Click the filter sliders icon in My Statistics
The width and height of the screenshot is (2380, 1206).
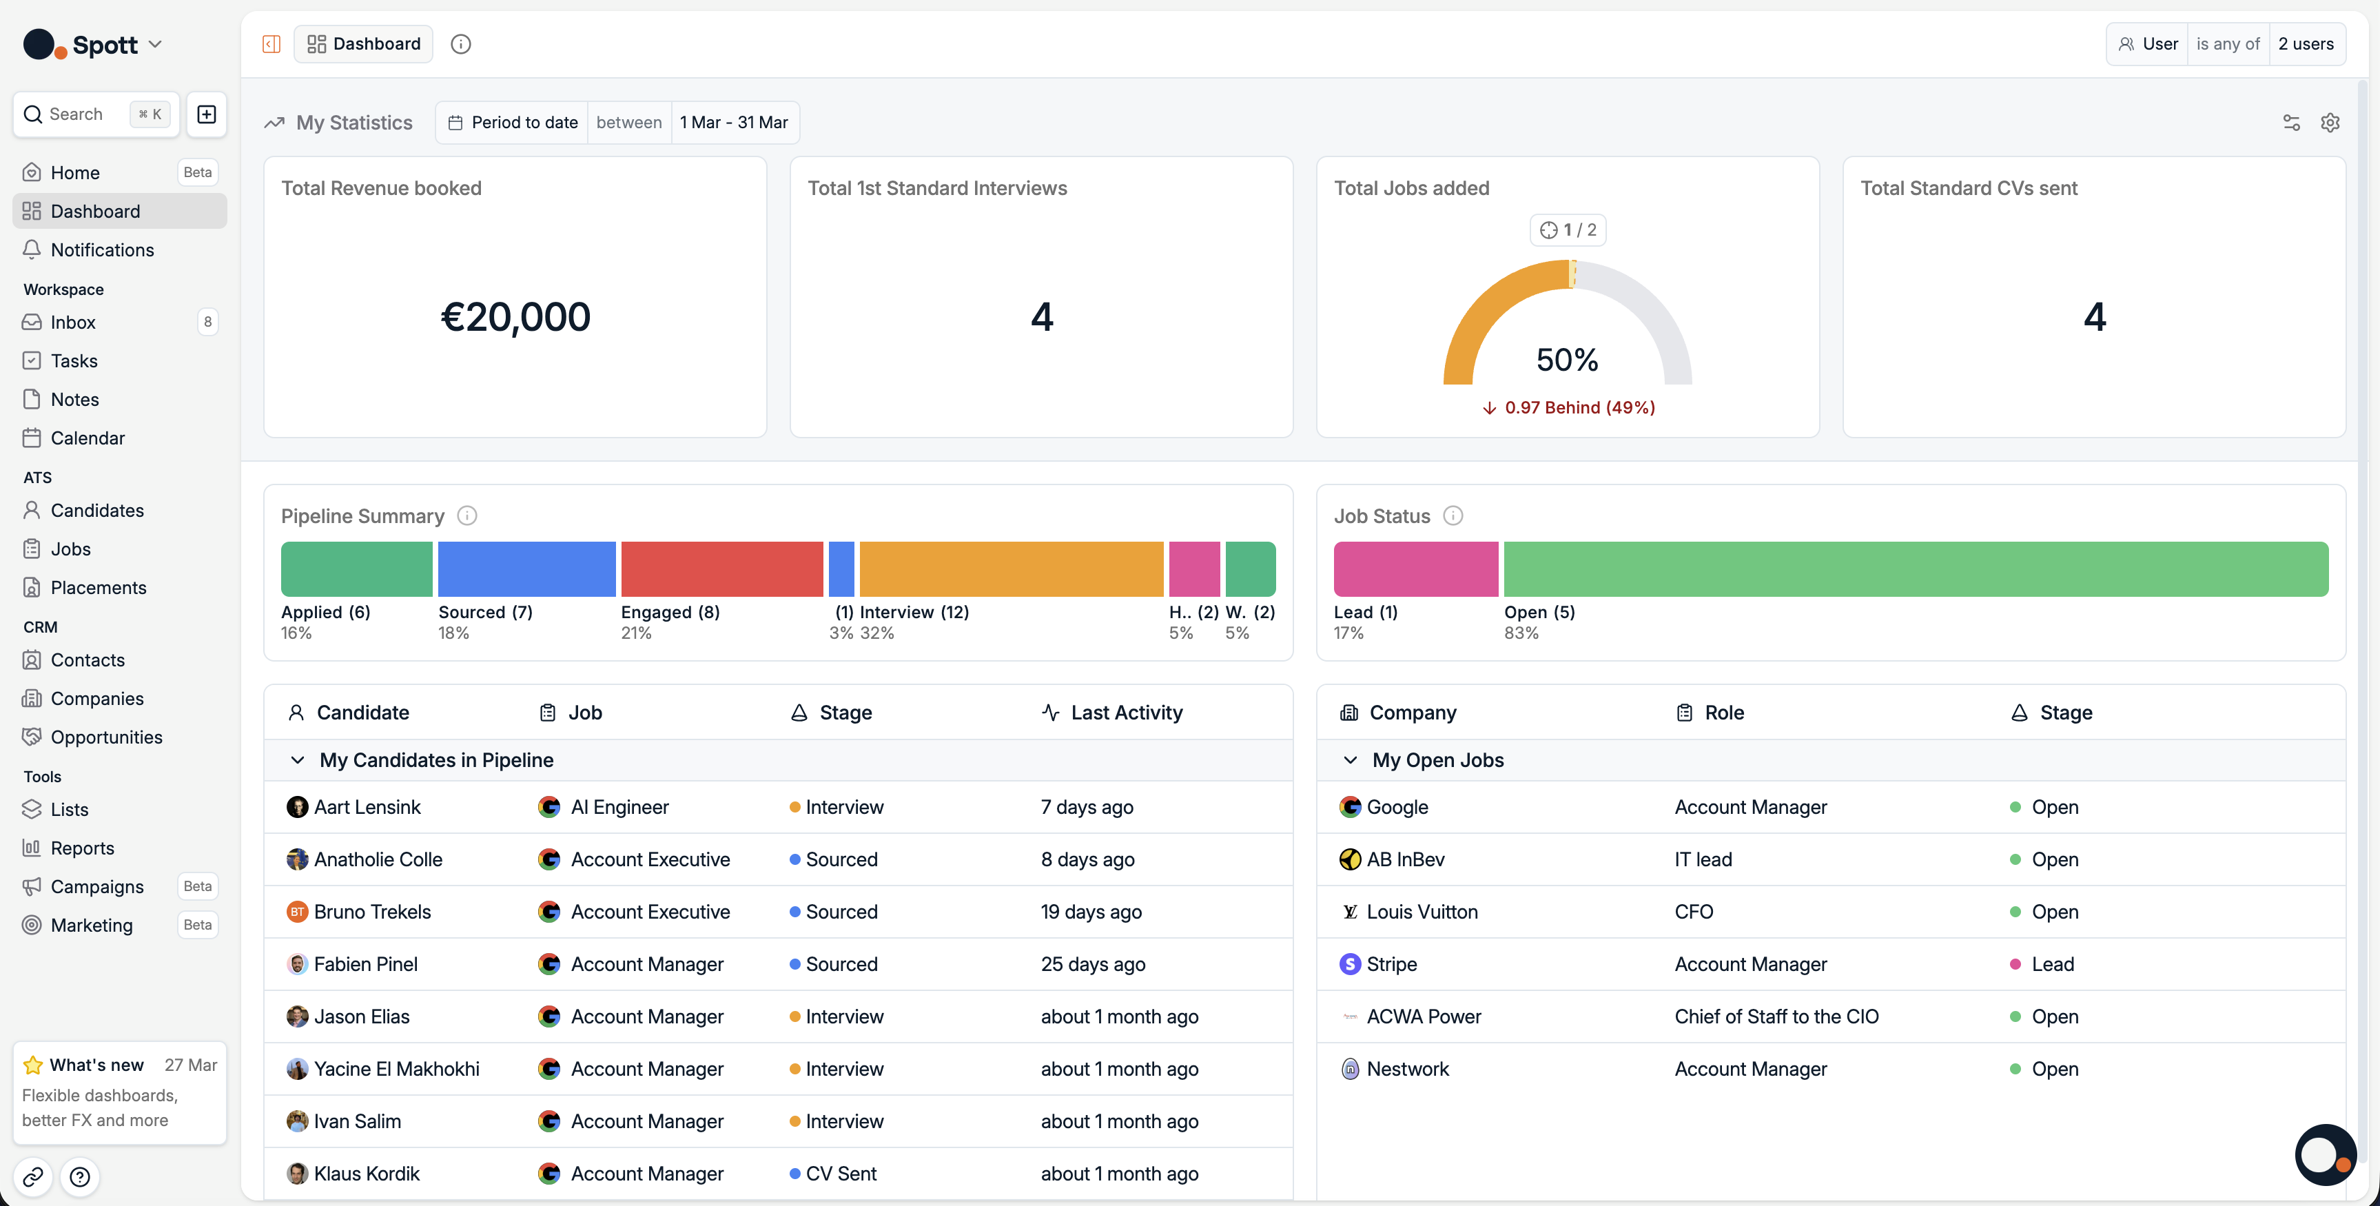pyautogui.click(x=2291, y=122)
